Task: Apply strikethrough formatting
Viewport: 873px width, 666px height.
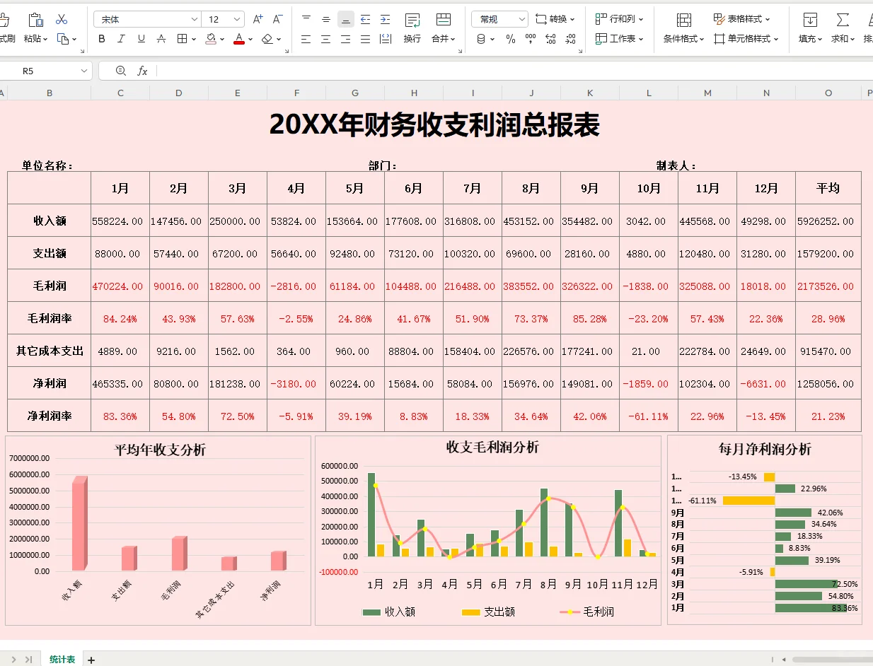Action: (x=161, y=39)
